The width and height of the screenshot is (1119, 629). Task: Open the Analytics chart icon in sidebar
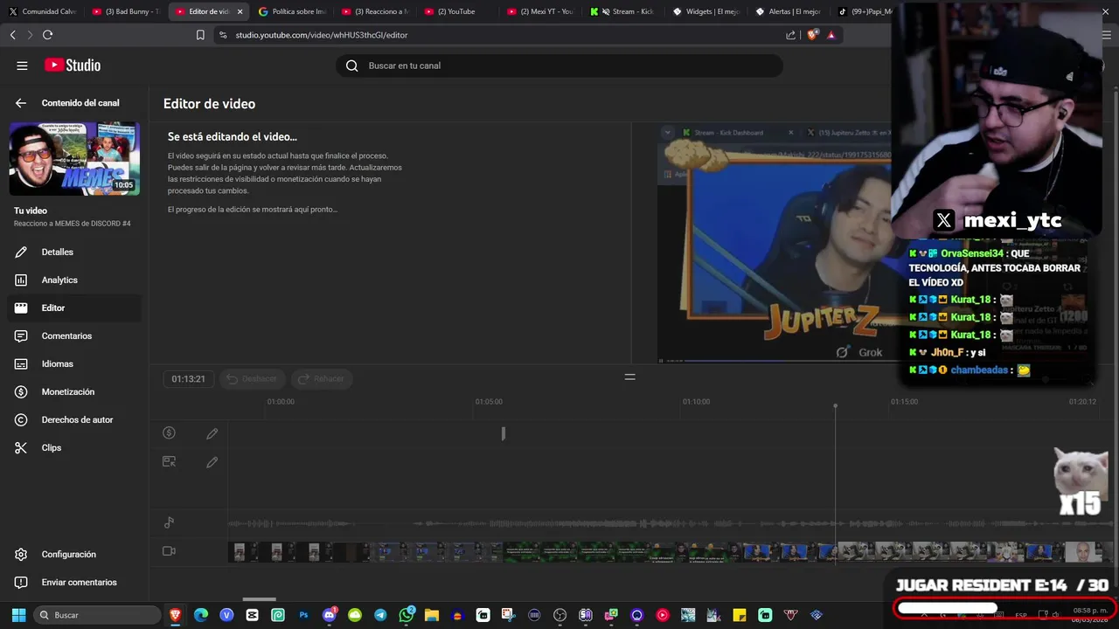21,280
